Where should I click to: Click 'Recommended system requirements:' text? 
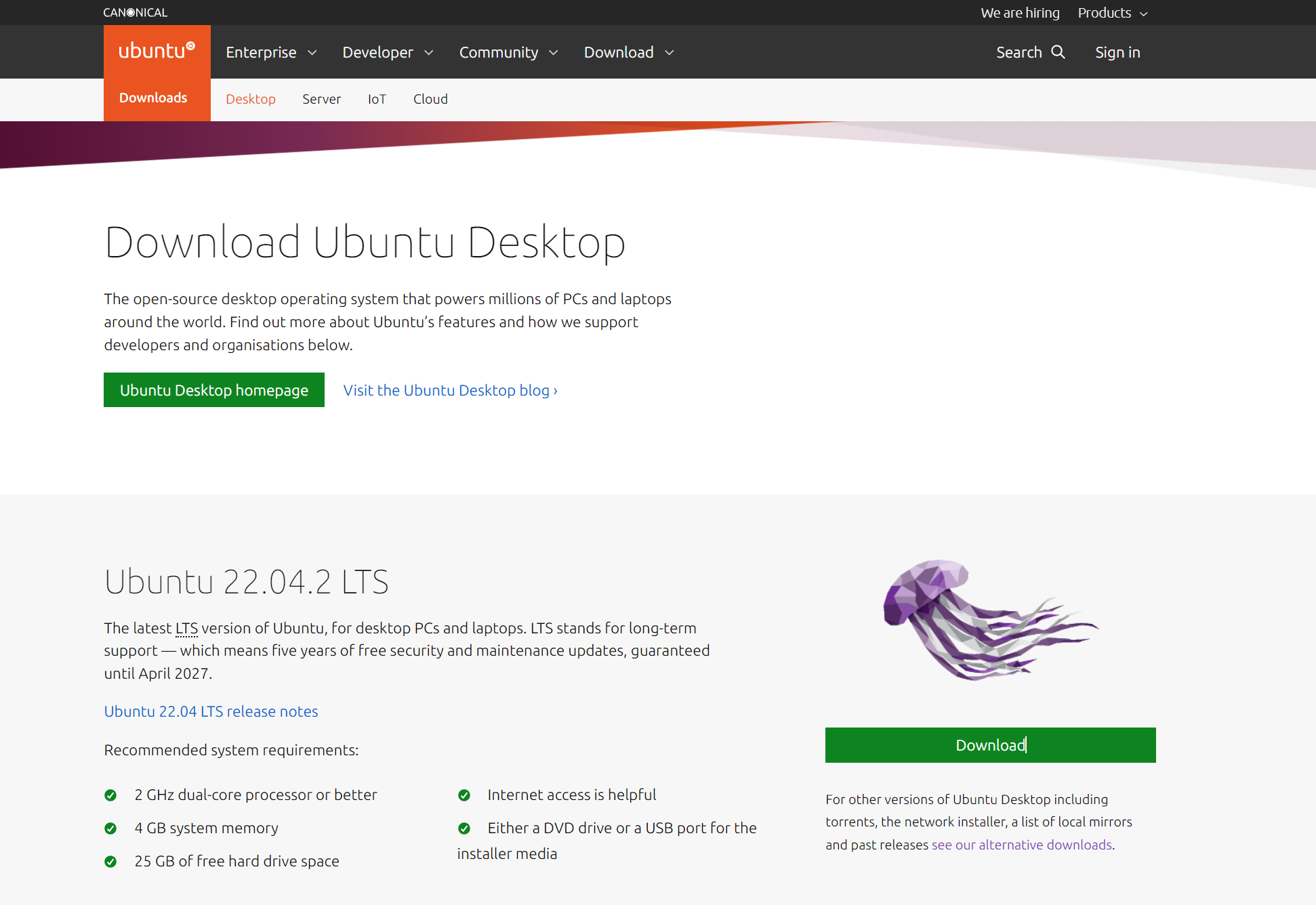point(231,750)
